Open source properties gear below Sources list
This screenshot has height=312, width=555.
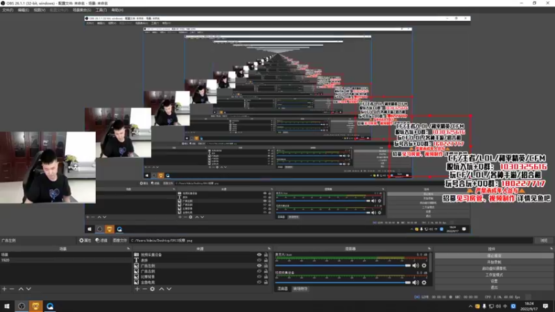click(x=153, y=289)
